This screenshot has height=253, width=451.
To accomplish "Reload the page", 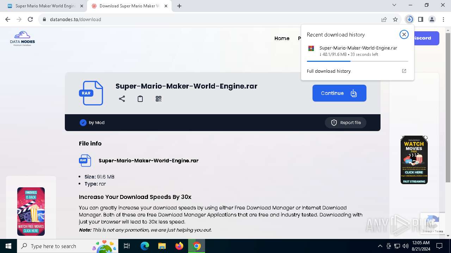I will coord(30,19).
